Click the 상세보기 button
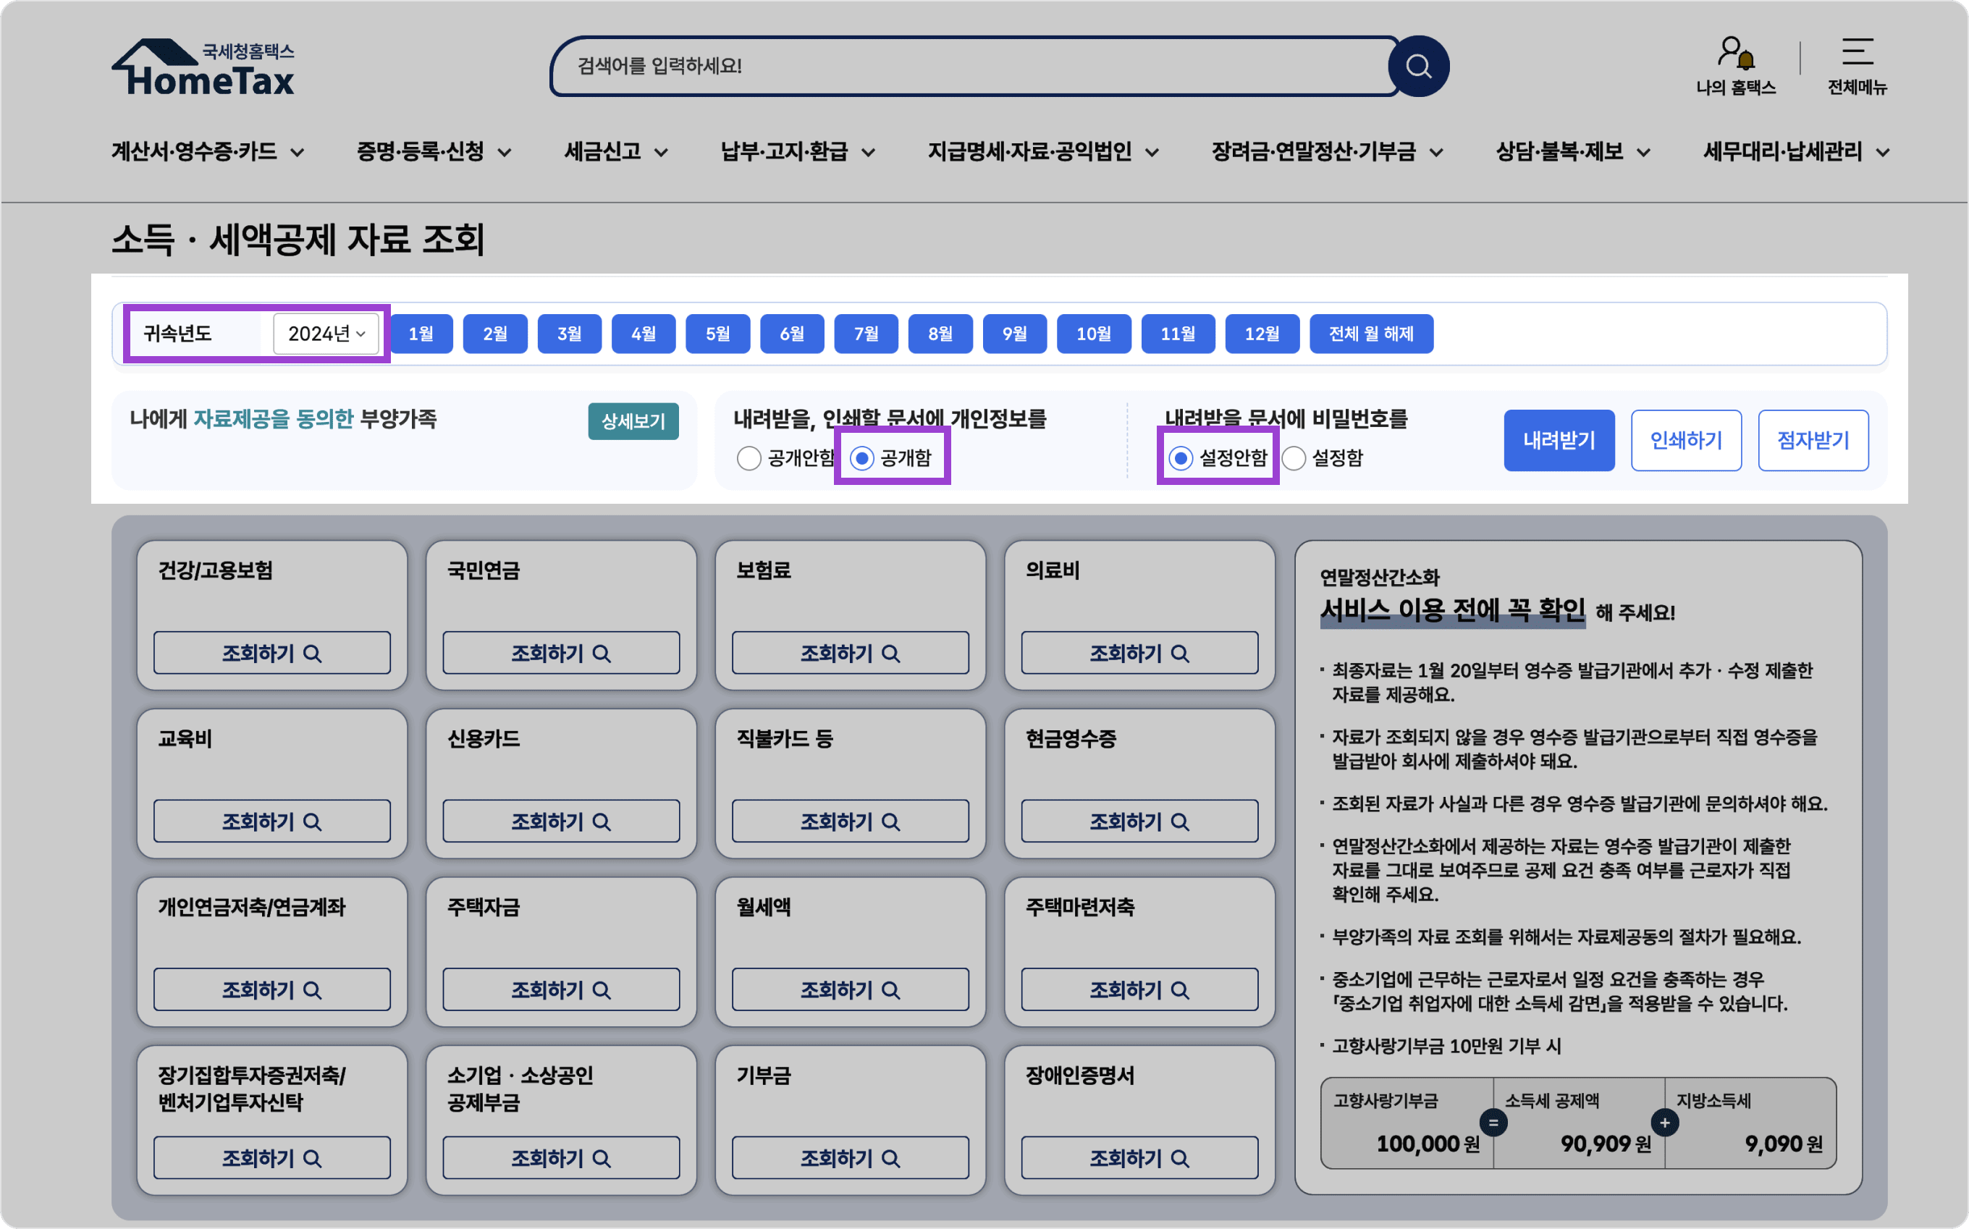Image resolution: width=1969 pixels, height=1229 pixels. 633,421
